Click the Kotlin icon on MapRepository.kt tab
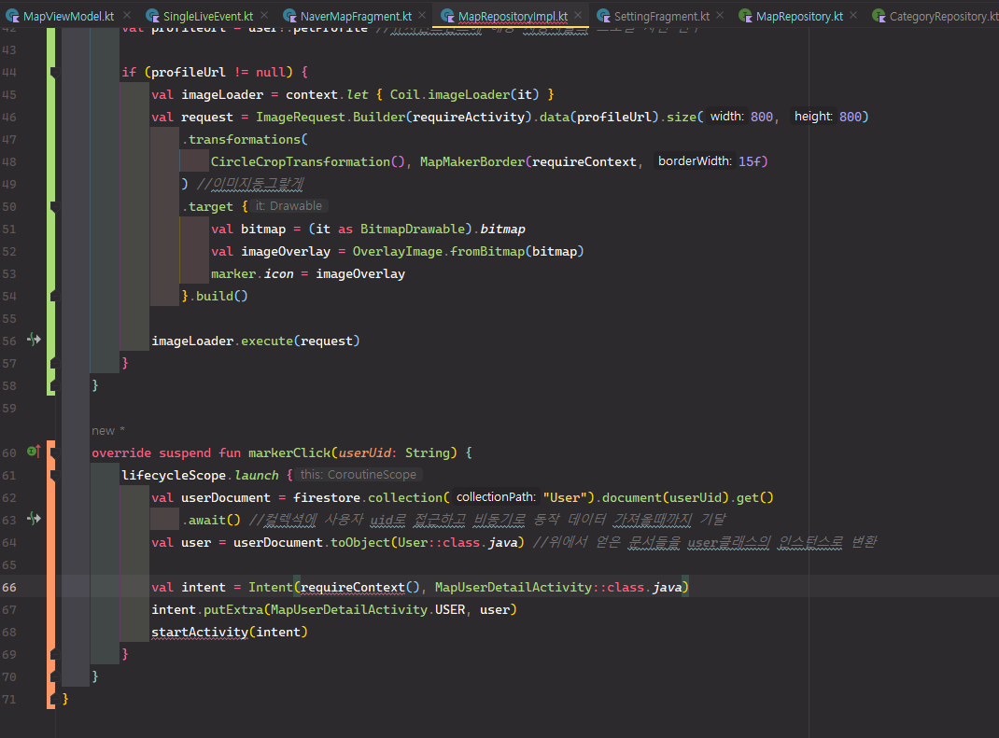The height and width of the screenshot is (738, 999). (x=745, y=16)
